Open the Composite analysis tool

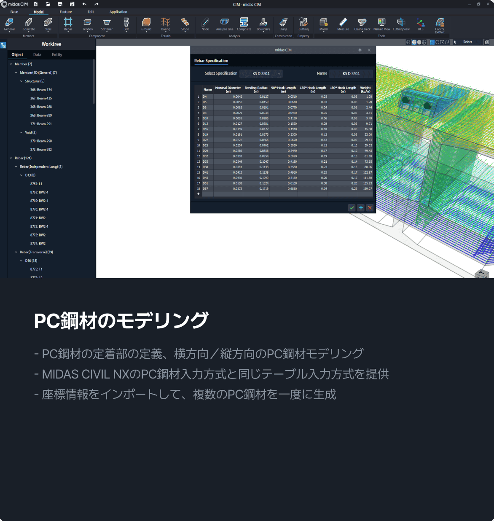(244, 24)
